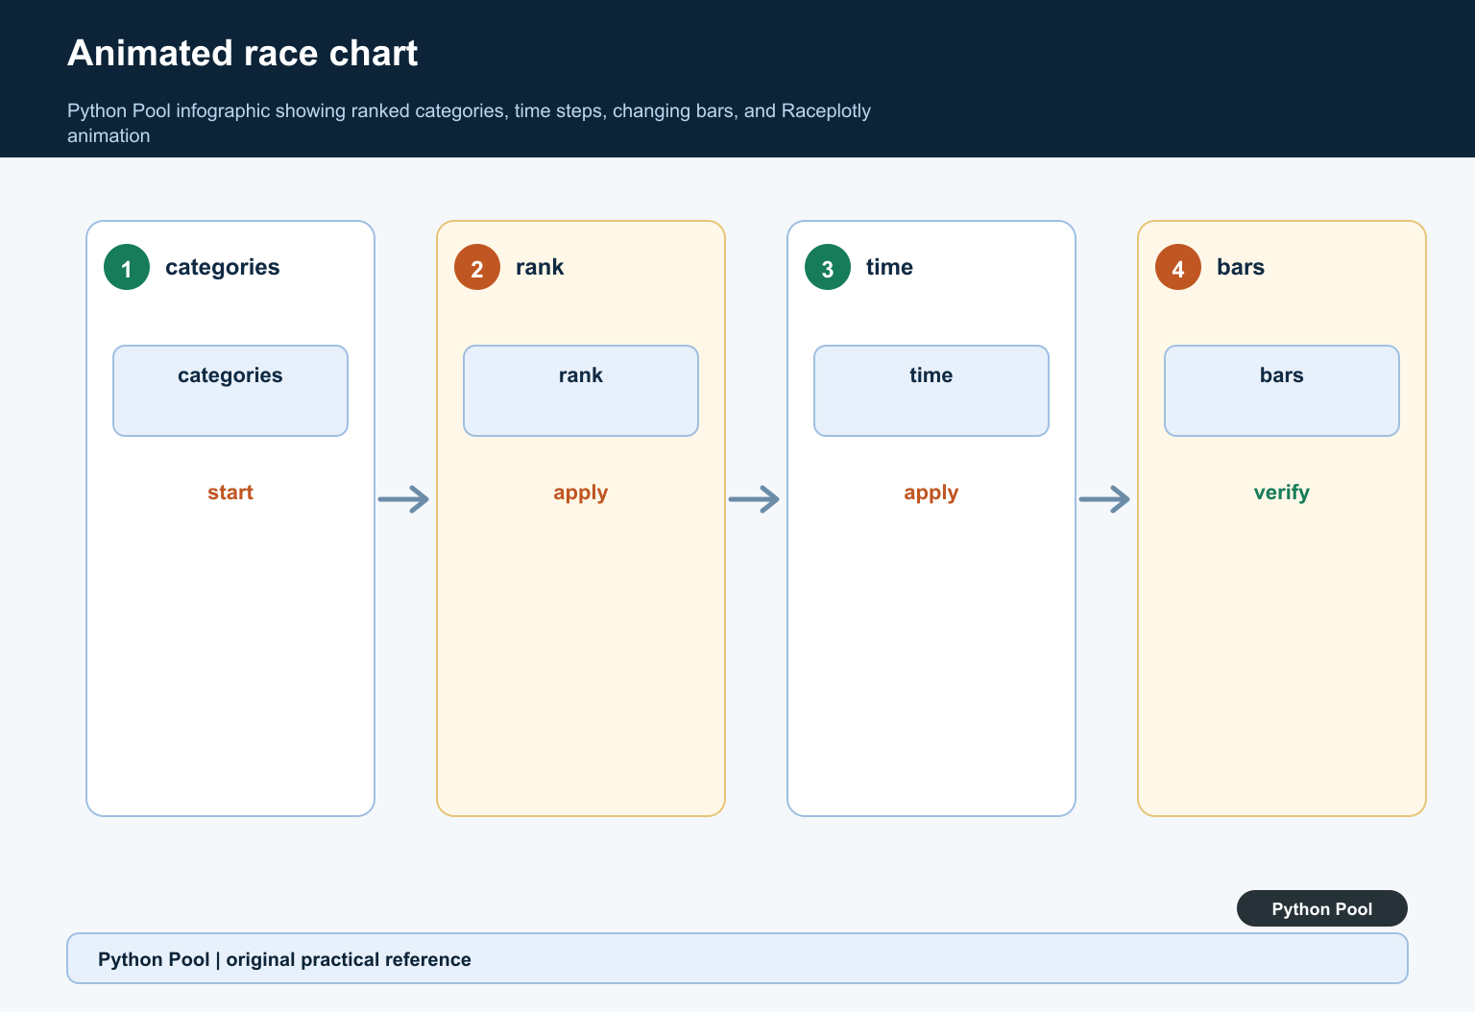The width and height of the screenshot is (1475, 1012).
Task: Click the 'bars' heading beside badge 4
Action: 1241,267
